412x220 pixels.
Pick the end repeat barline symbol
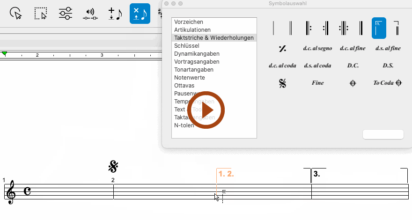325,29
